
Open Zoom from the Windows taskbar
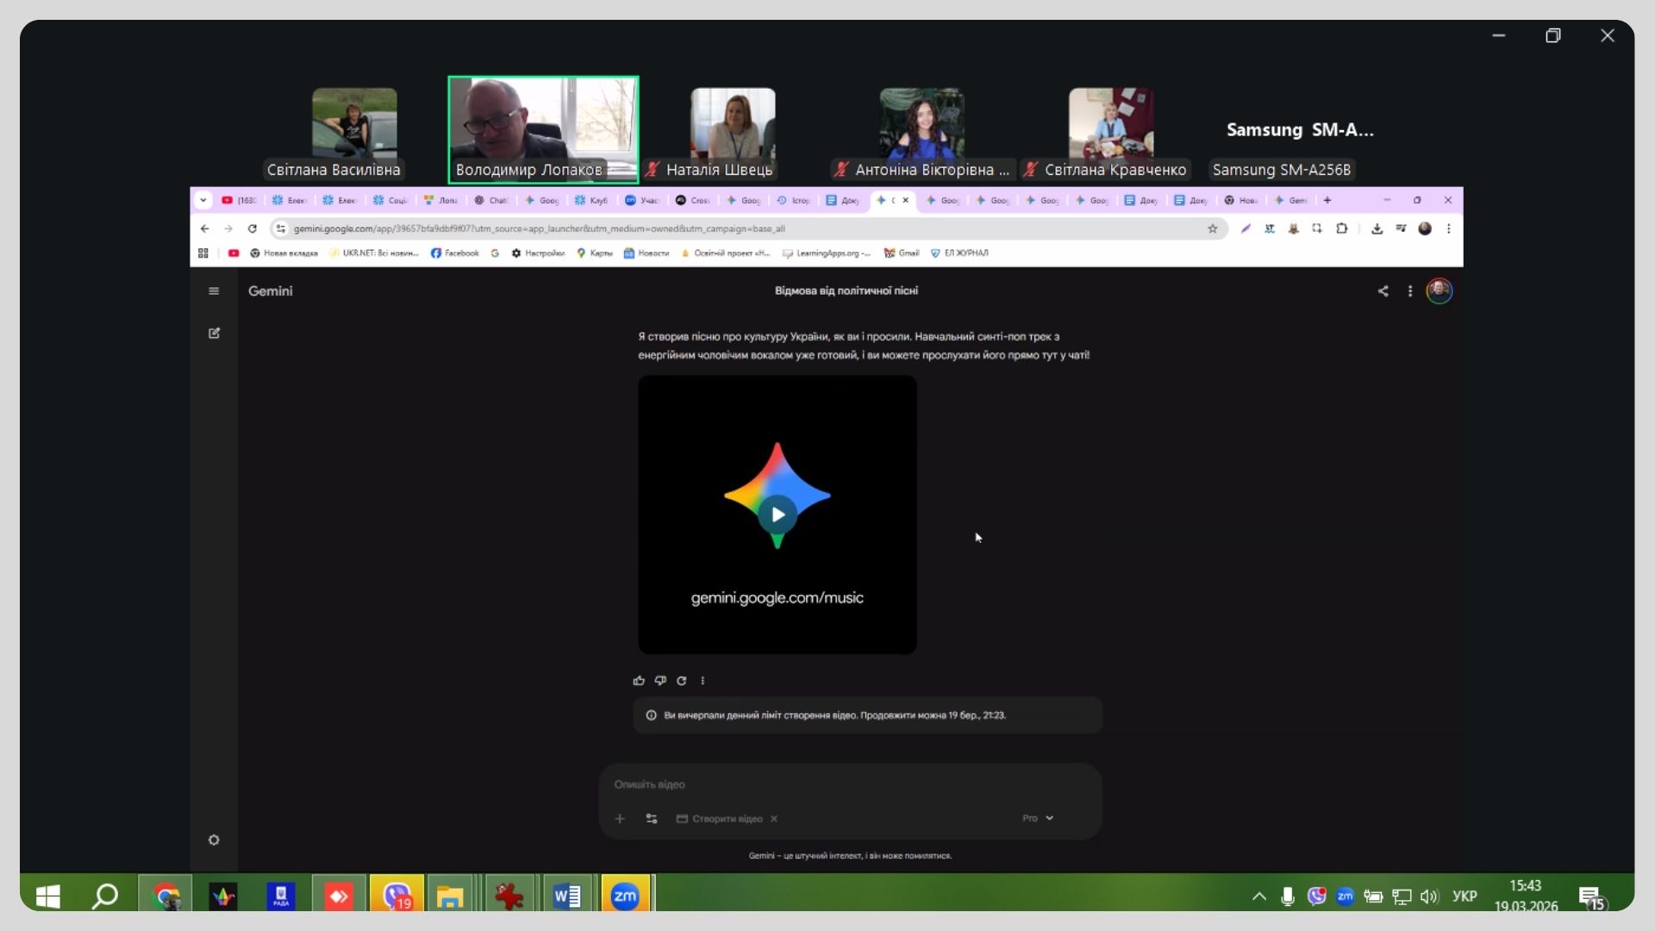coord(625,897)
